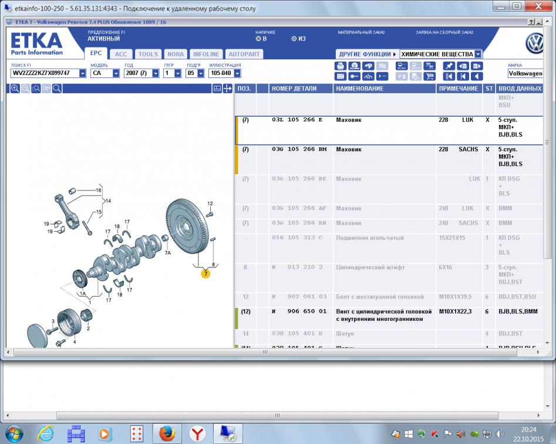Open Firefox from the taskbar
This screenshot has width=556, height=444.
167,433
